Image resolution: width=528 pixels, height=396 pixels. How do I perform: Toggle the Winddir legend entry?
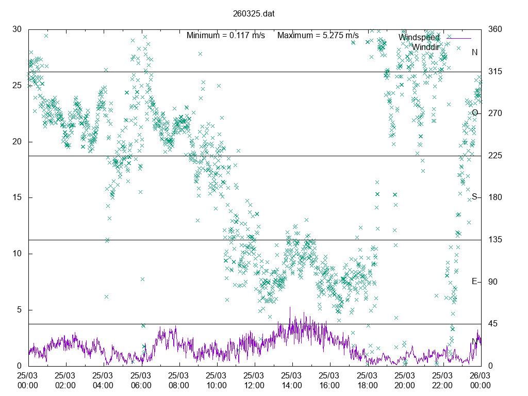425,47
